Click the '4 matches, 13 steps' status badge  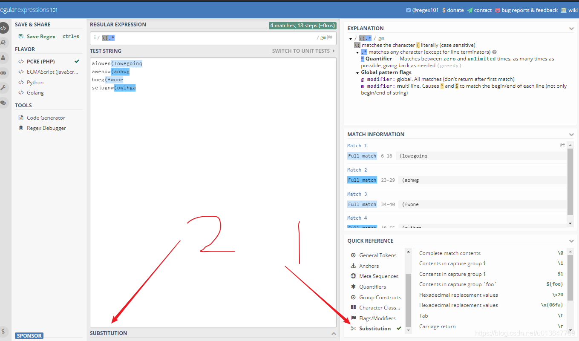302,26
